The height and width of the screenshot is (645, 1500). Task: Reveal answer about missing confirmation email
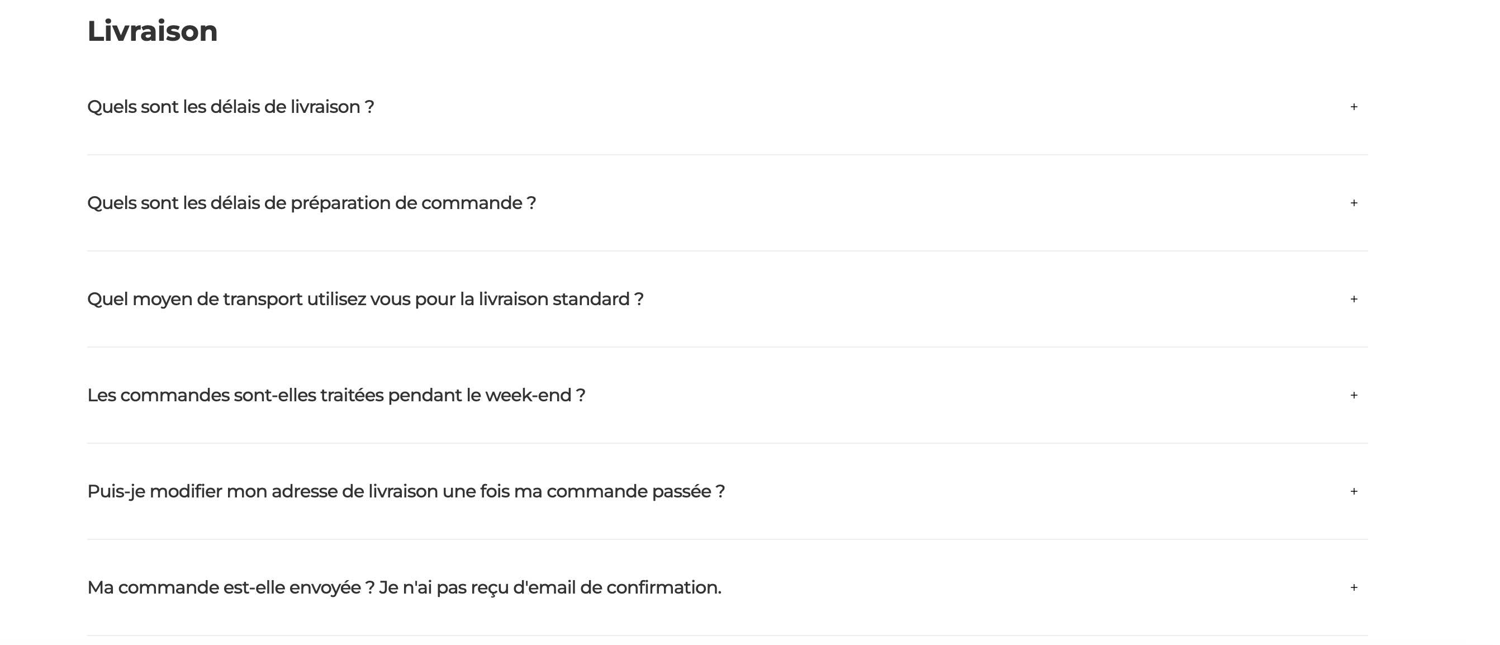coord(404,587)
